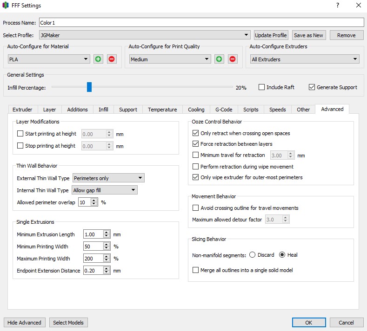This screenshot has width=367, height=331.
Task: Increase the Maximum Printing Width using the up arrow
Action: [107, 256]
